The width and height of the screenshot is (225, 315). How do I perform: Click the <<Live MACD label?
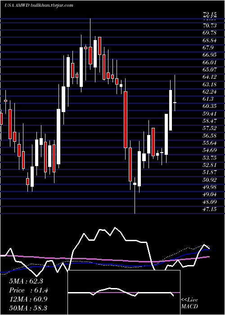click(x=189, y=303)
